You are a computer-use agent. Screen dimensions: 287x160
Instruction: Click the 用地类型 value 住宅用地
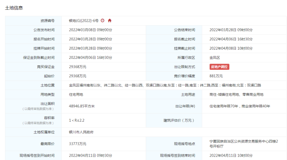point(76,95)
